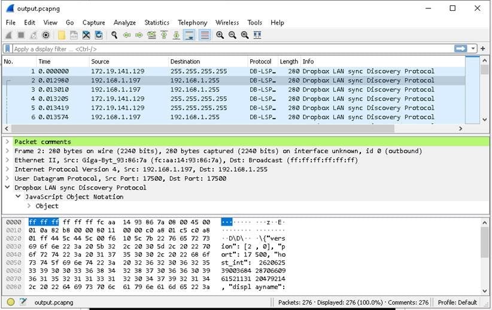Click packet list vertical scrollbar down arrow
Viewport: 492px width, 310px height.
[x=484, y=120]
